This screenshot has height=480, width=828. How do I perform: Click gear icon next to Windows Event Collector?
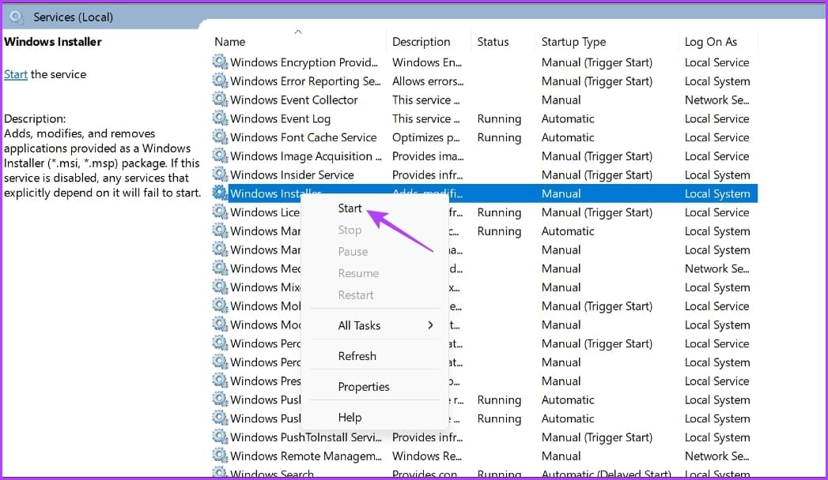(x=220, y=99)
